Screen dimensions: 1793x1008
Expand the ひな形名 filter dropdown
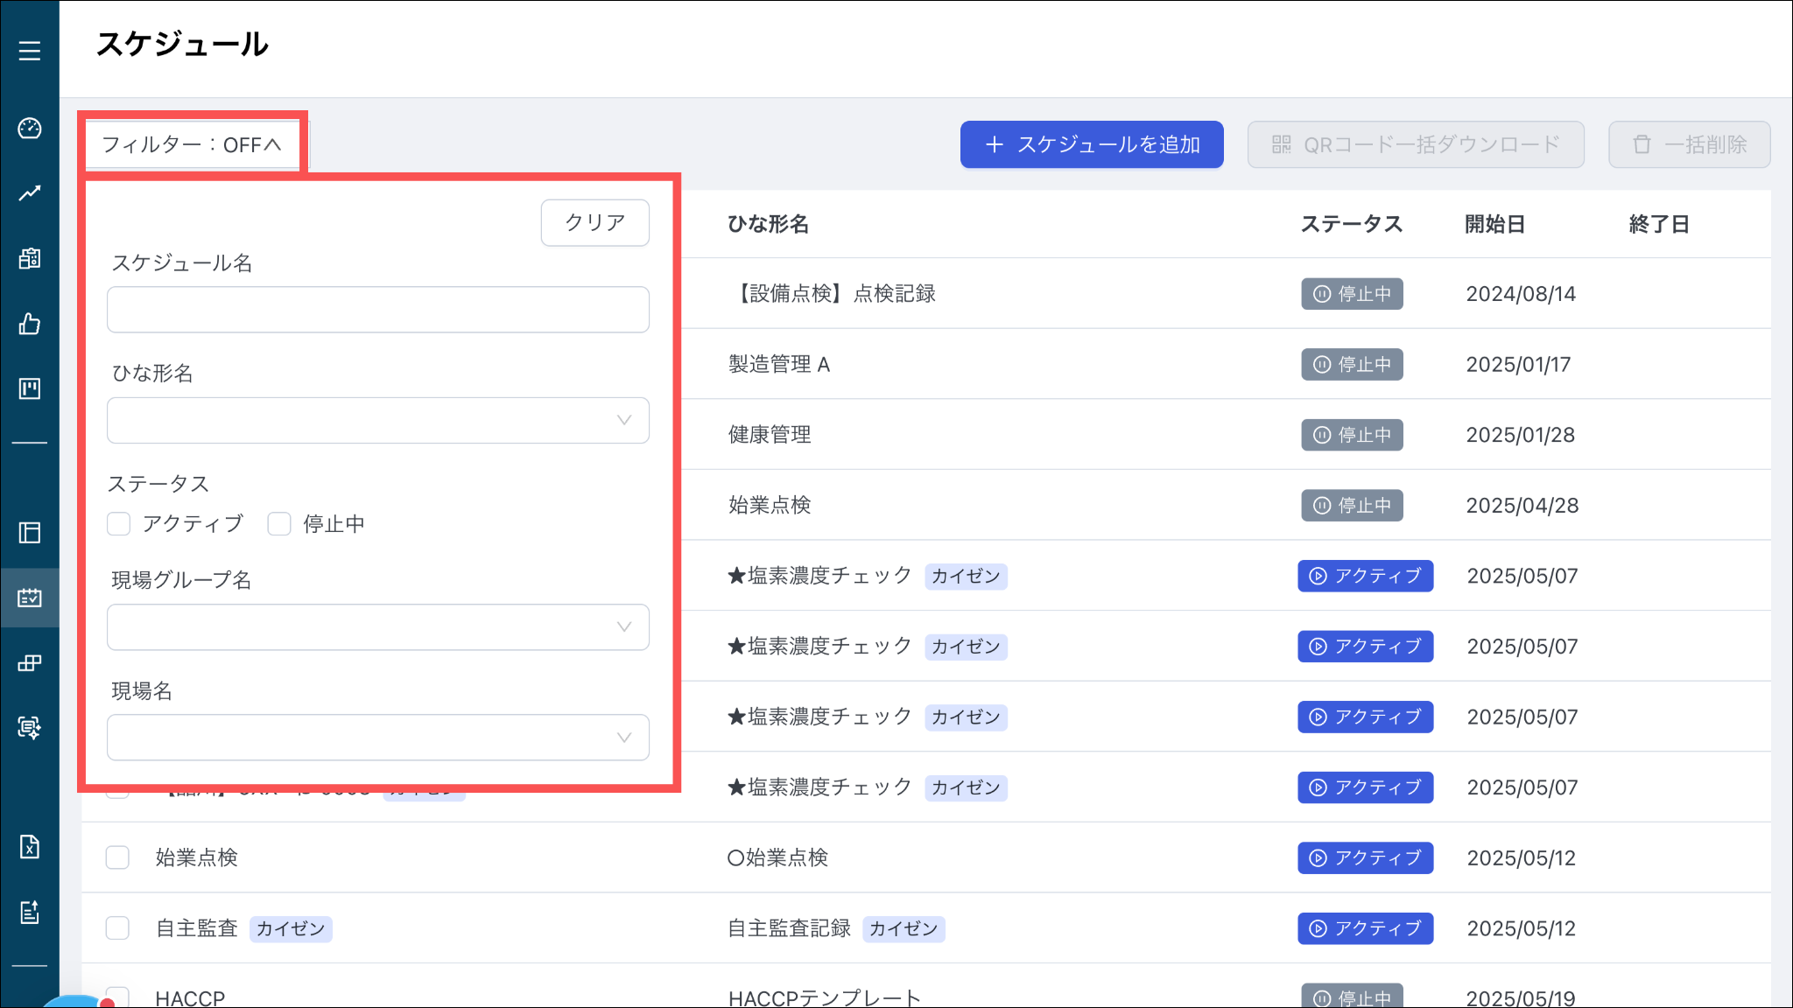click(377, 421)
